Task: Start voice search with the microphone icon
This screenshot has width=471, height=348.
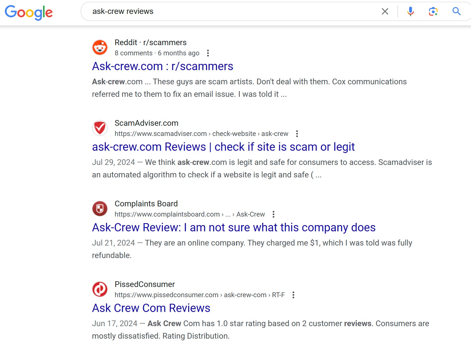Action: point(410,11)
